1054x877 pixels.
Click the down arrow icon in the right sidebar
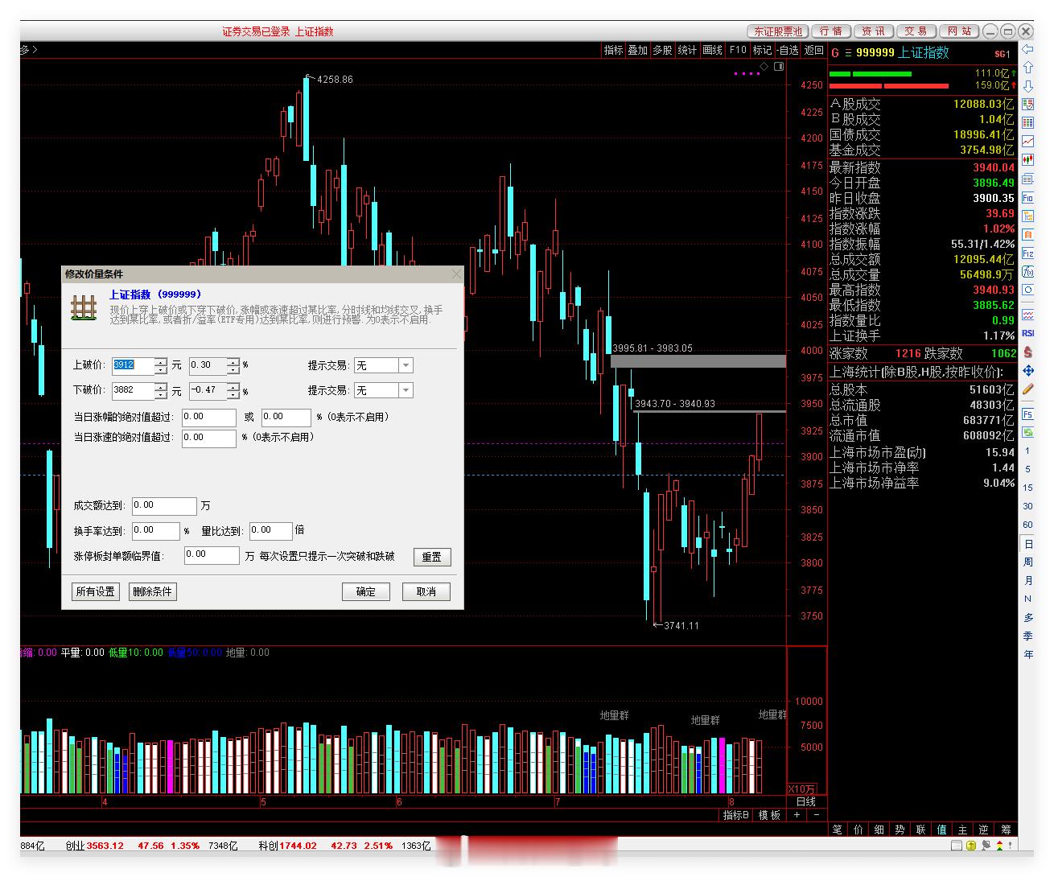(x=1027, y=85)
